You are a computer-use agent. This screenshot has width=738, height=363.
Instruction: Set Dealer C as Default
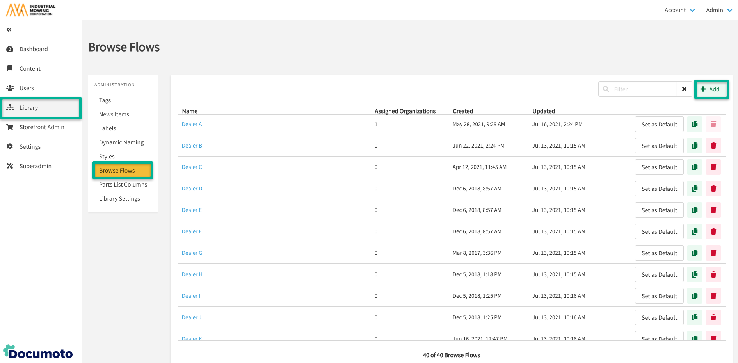pyautogui.click(x=659, y=167)
